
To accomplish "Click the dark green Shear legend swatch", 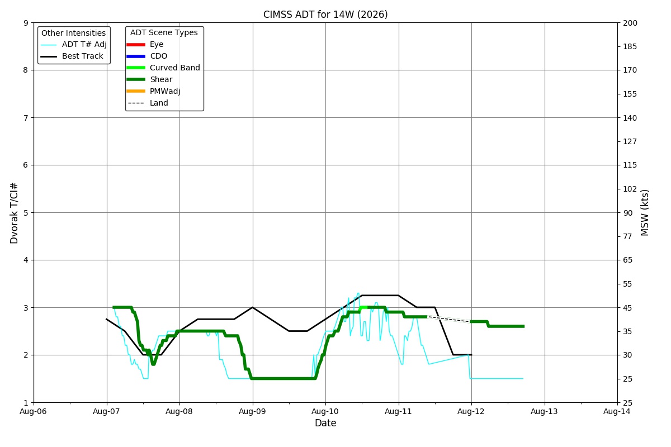I will click(x=136, y=80).
